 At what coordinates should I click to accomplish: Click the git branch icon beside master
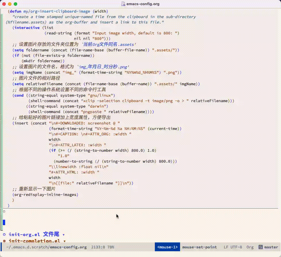[x=260, y=247]
